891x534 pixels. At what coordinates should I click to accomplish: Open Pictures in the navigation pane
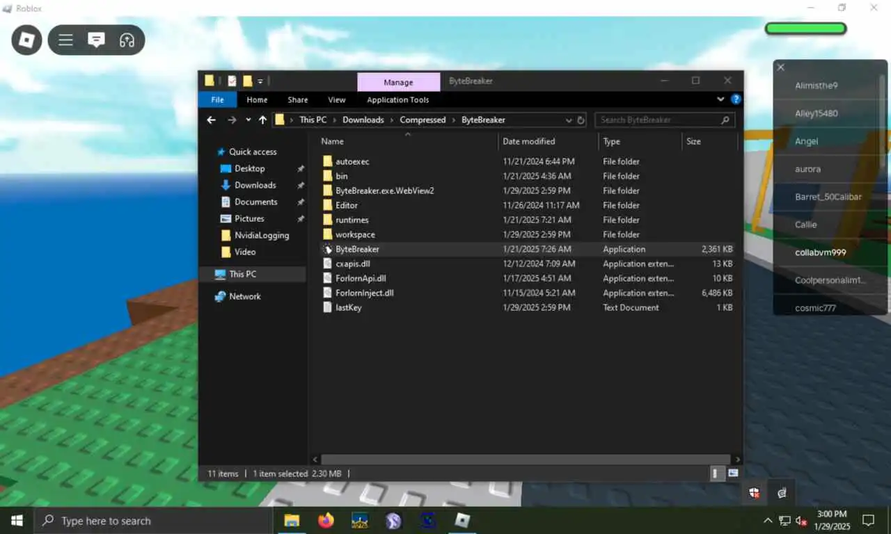point(249,218)
